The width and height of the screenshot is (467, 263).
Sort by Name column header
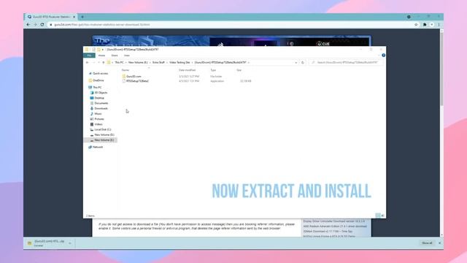tap(126, 70)
